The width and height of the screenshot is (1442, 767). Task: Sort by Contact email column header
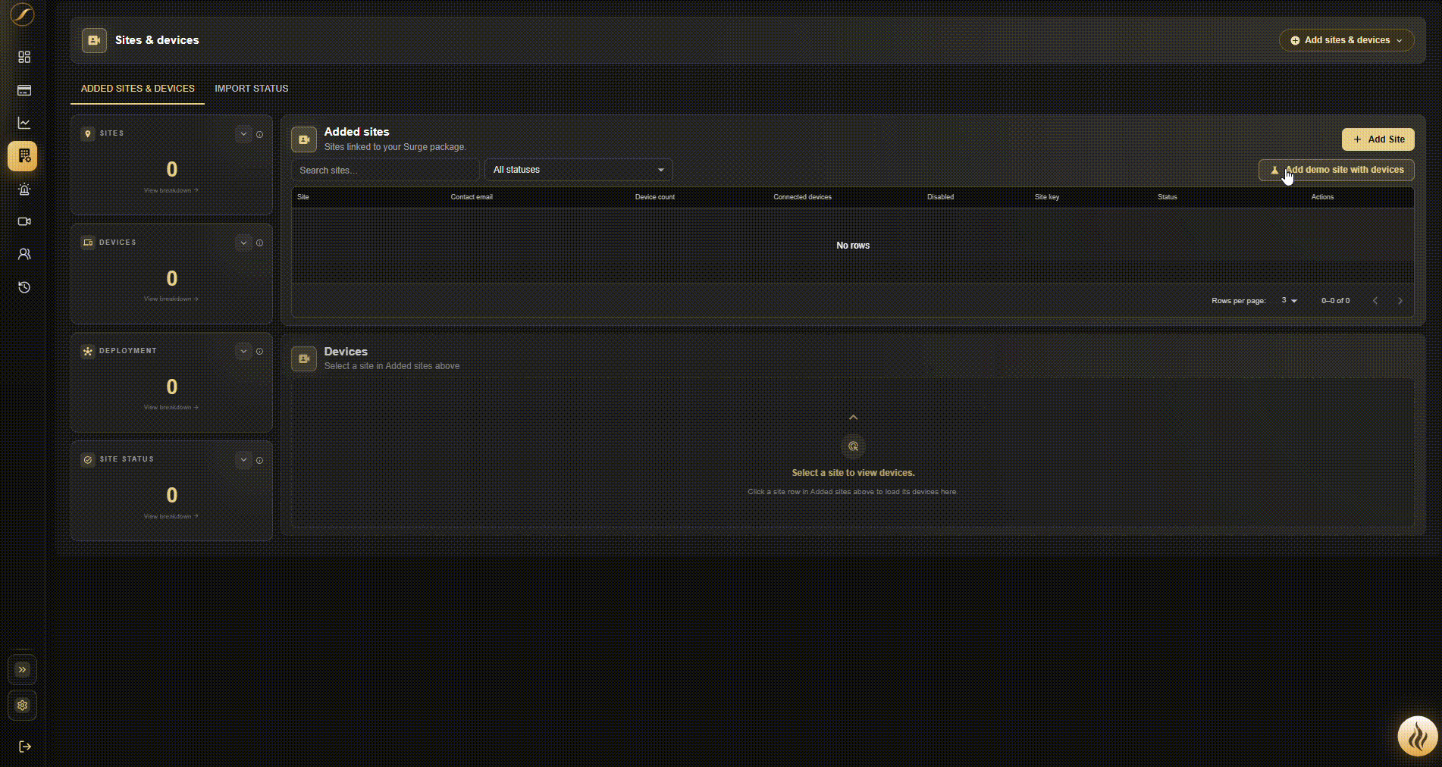click(472, 197)
